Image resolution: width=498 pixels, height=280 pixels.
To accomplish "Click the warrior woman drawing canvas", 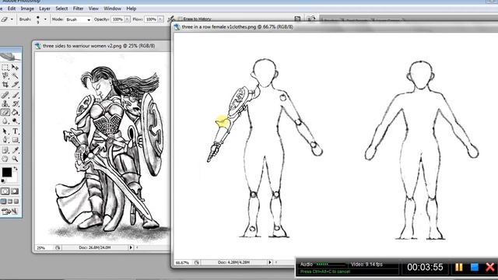I will pyautogui.click(x=102, y=148).
